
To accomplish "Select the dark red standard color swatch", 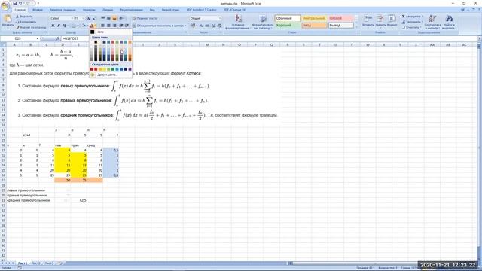I will [x=92, y=69].
